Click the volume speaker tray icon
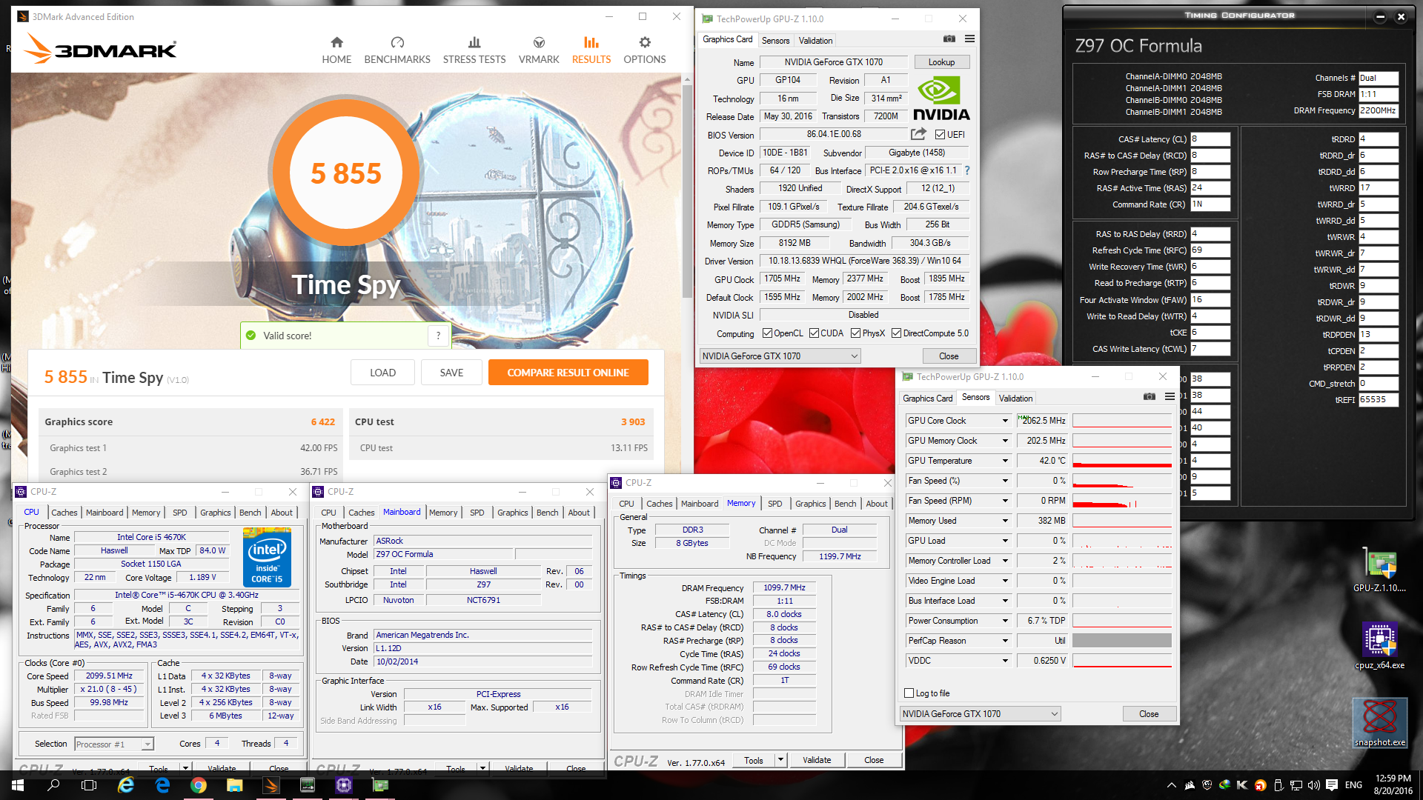This screenshot has height=800, width=1423. click(1313, 785)
